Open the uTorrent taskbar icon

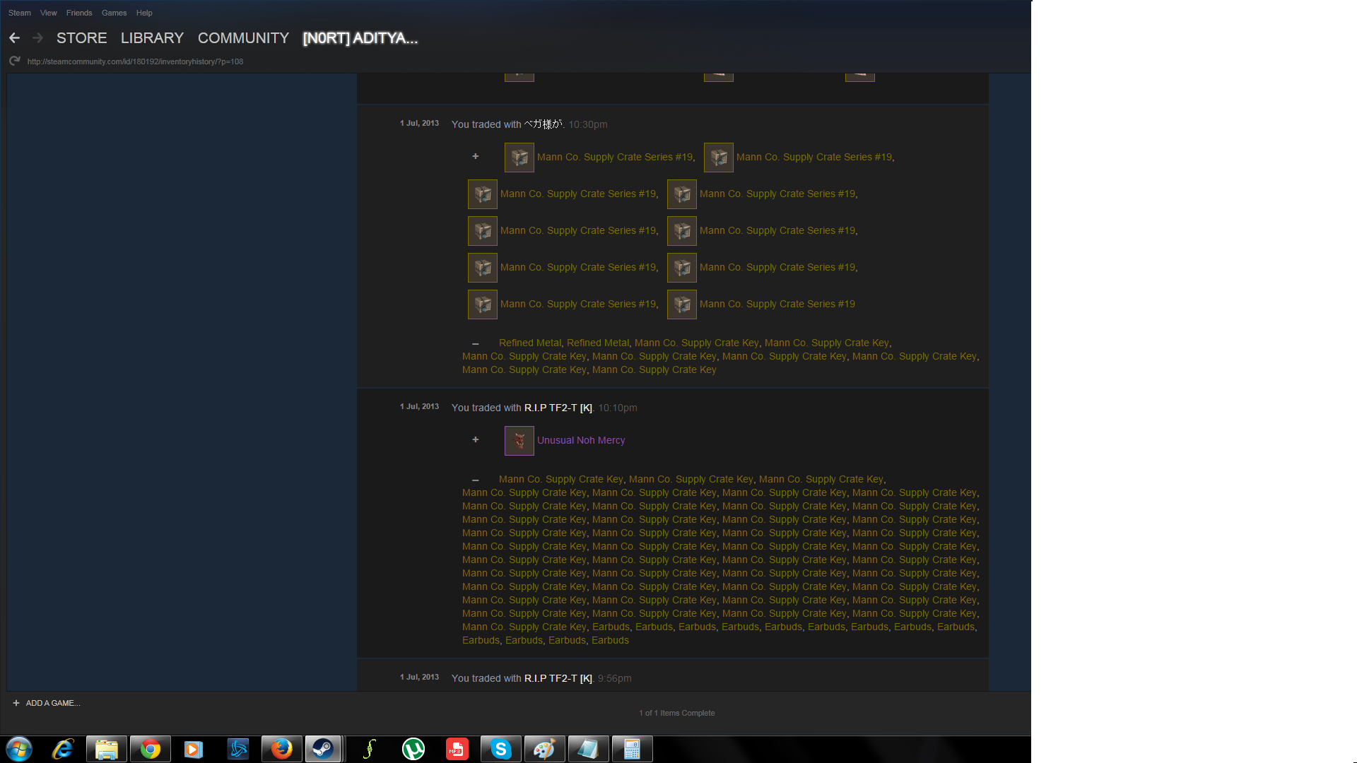tap(413, 749)
